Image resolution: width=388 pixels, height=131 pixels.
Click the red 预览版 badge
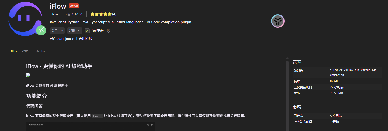click(74, 6)
